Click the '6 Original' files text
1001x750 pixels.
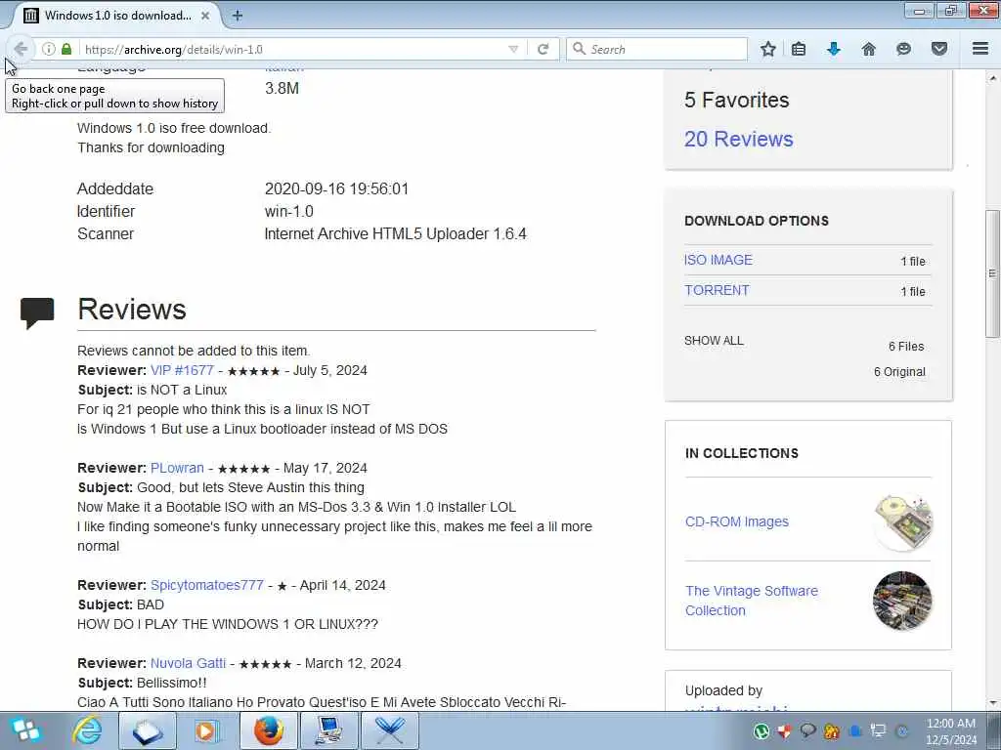pyautogui.click(x=899, y=372)
